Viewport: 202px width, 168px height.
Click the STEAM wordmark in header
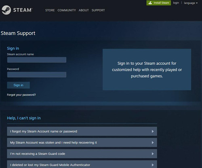pyautogui.click(x=23, y=10)
